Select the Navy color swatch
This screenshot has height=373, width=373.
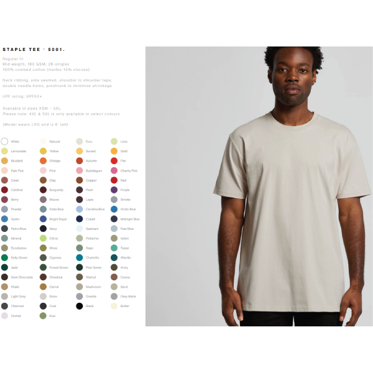point(43,229)
